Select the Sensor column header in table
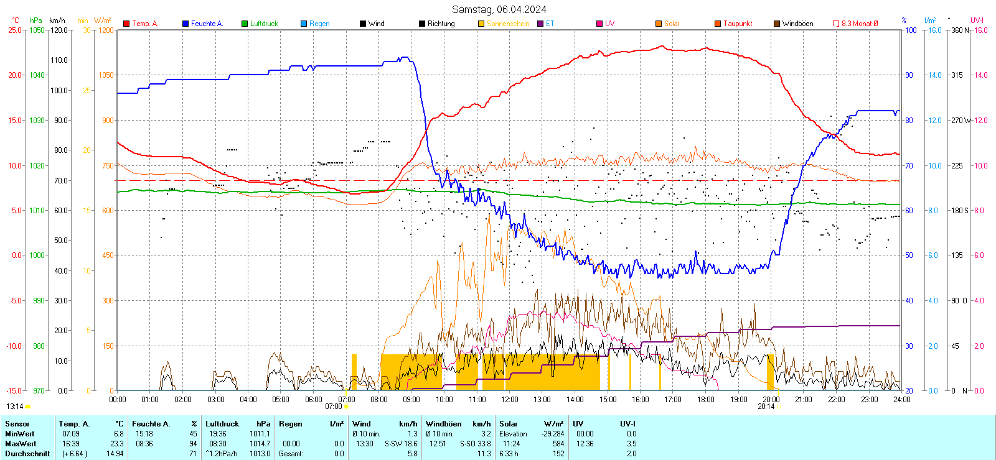The width and height of the screenshot is (996, 460). pyautogui.click(x=17, y=424)
